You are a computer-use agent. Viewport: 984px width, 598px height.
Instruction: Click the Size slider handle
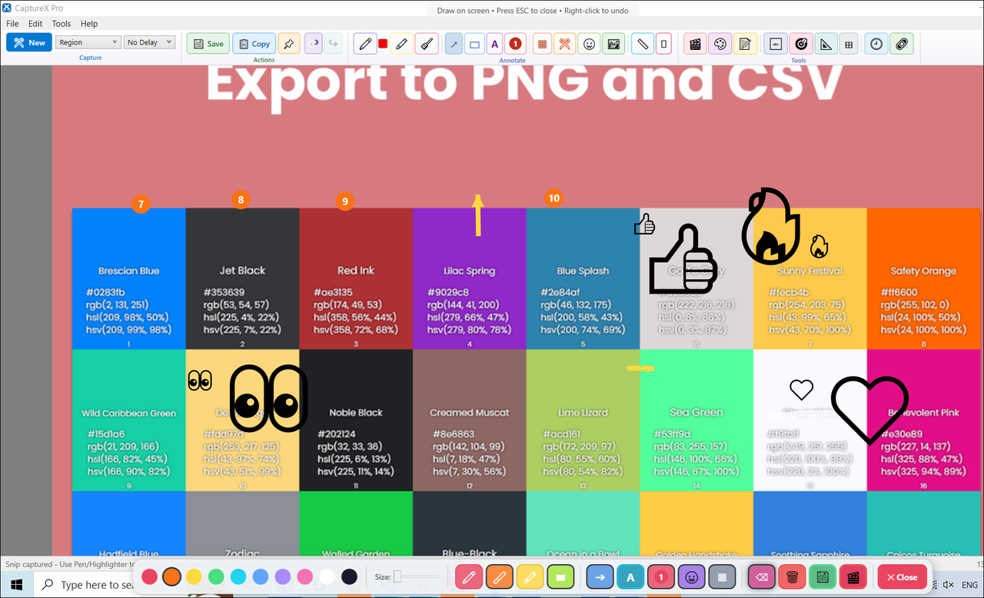(x=397, y=576)
